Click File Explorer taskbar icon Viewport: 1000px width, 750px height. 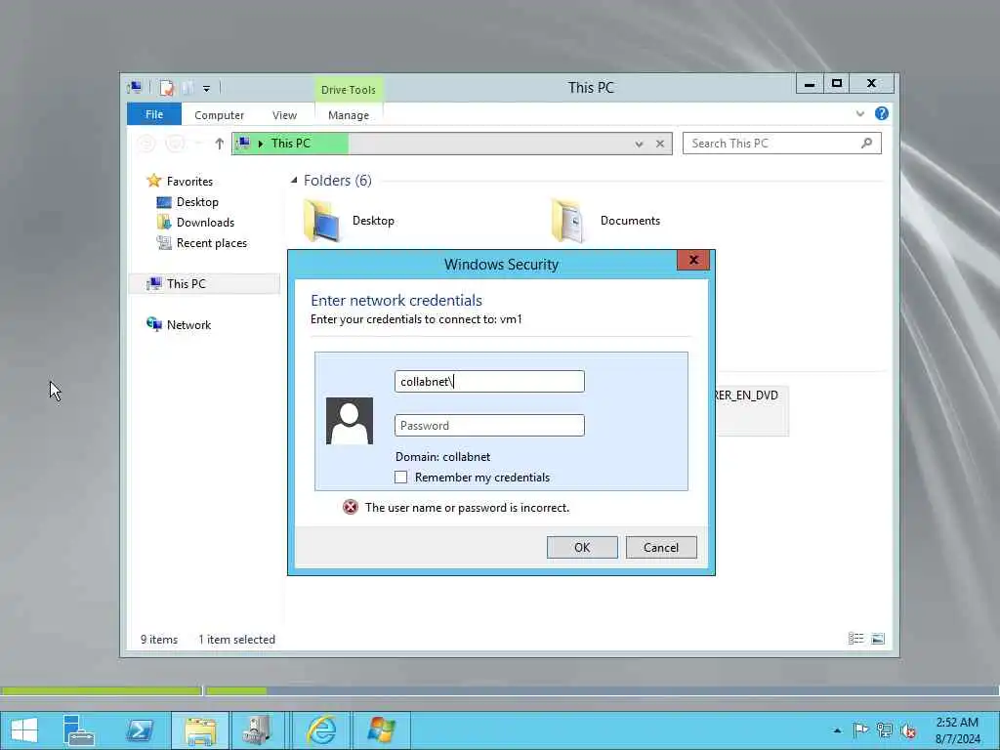tap(200, 730)
